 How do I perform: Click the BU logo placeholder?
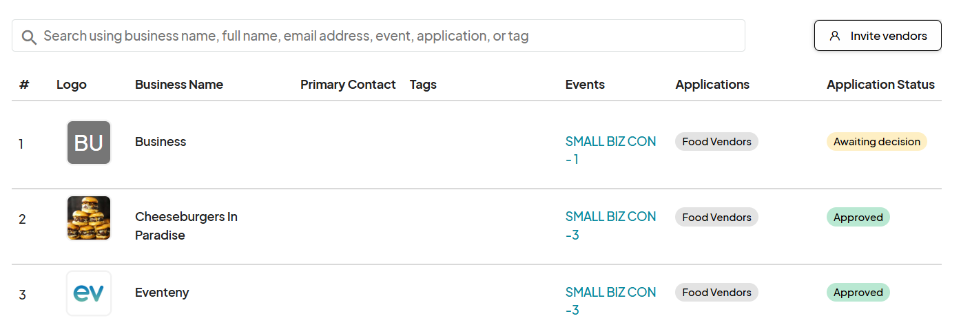point(89,143)
